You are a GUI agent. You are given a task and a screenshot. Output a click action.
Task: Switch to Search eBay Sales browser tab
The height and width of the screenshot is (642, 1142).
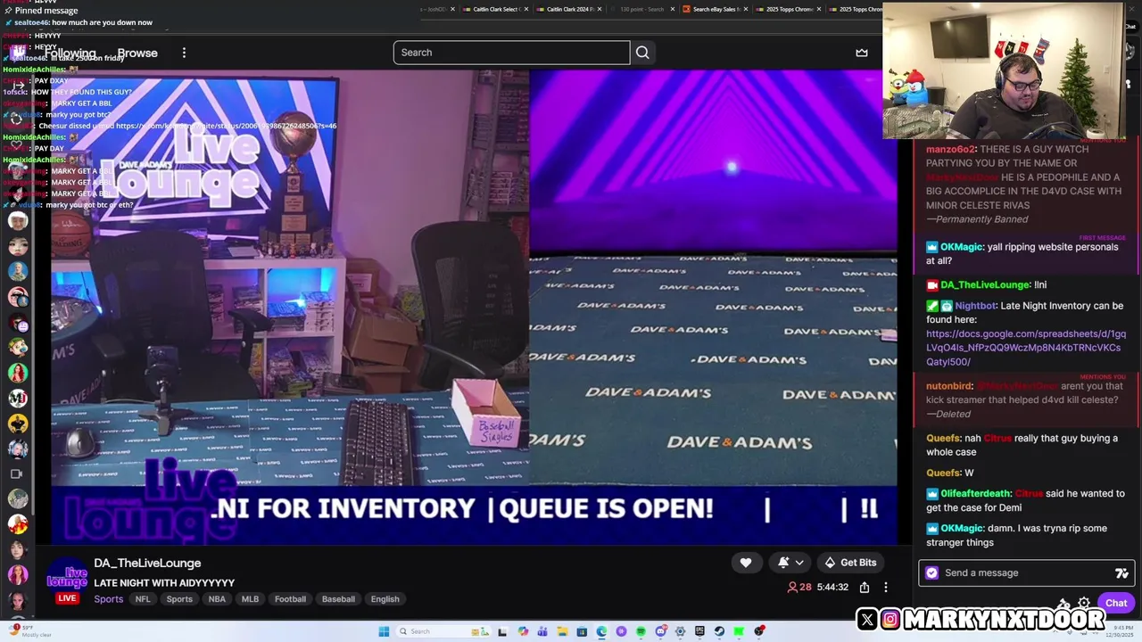click(x=716, y=9)
